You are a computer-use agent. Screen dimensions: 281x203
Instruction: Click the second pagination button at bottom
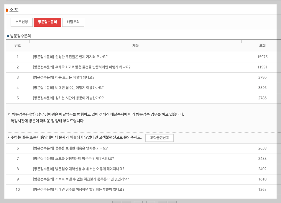[126, 202]
